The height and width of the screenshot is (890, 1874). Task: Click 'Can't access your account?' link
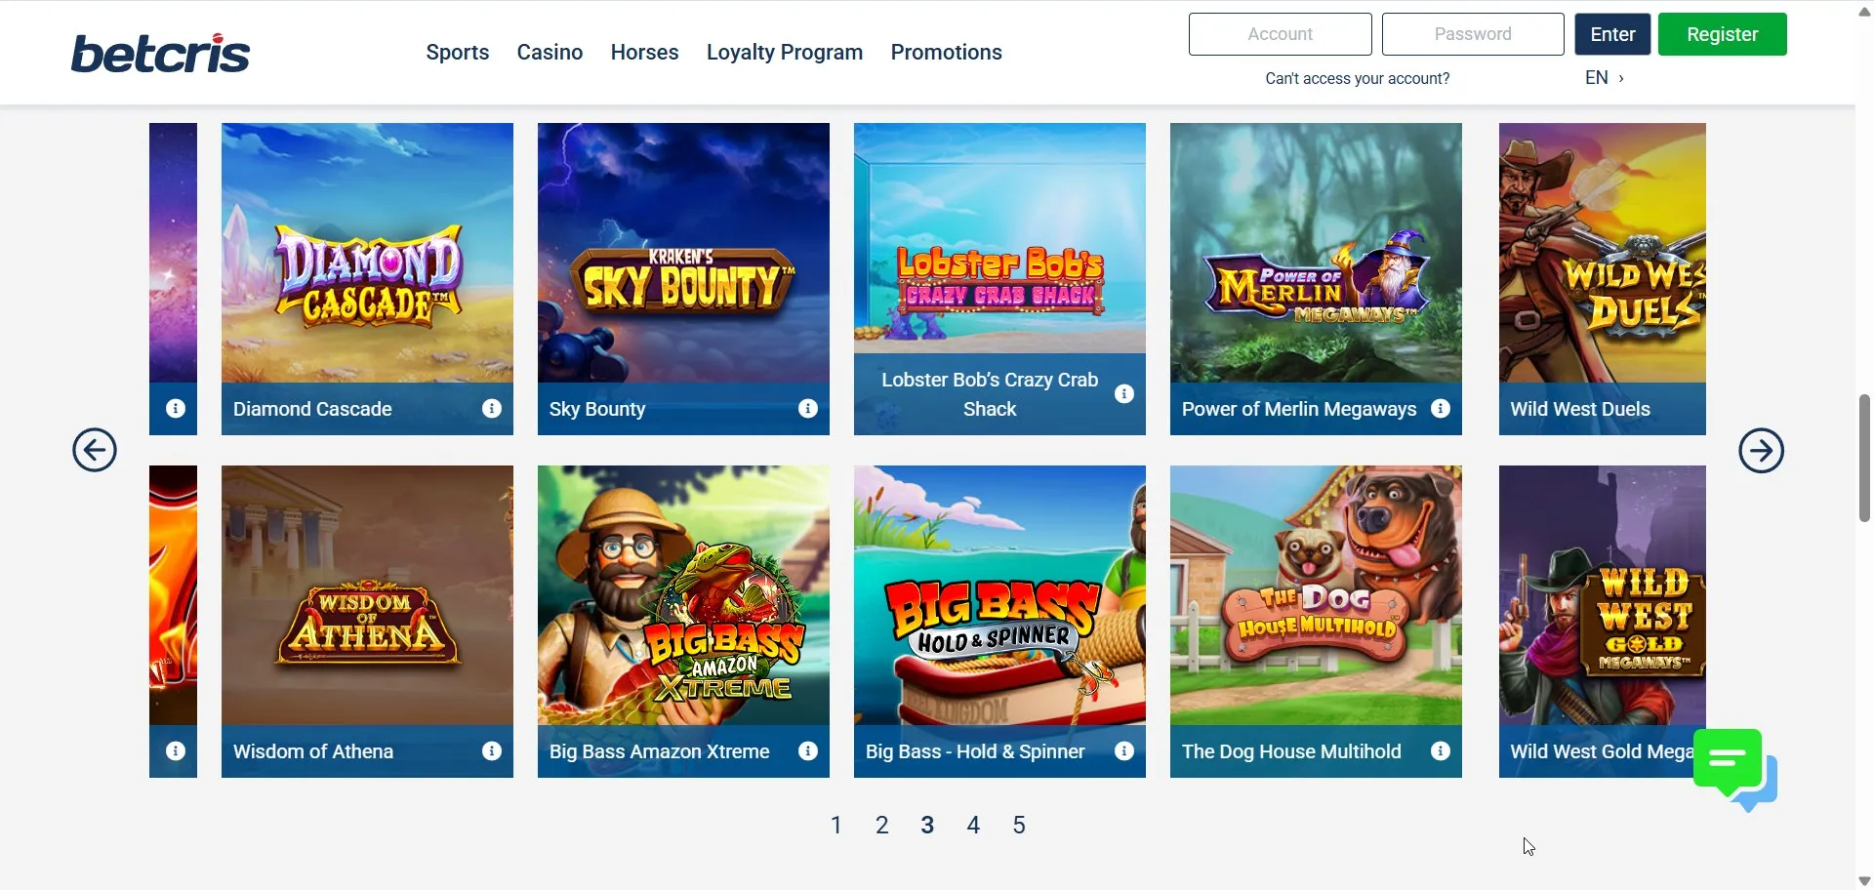click(x=1357, y=78)
